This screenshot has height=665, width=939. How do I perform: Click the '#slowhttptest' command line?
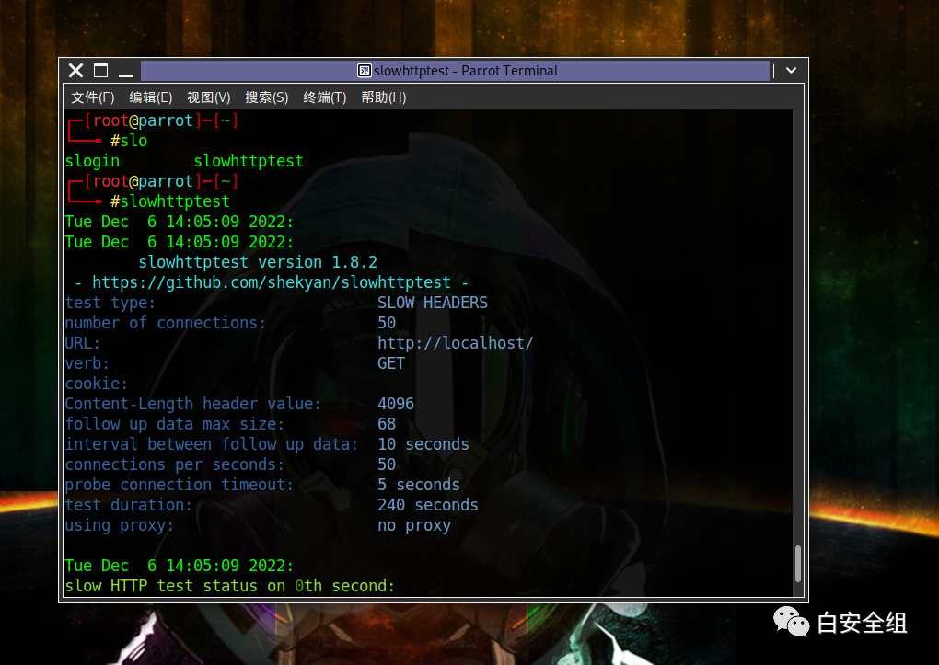coord(170,201)
